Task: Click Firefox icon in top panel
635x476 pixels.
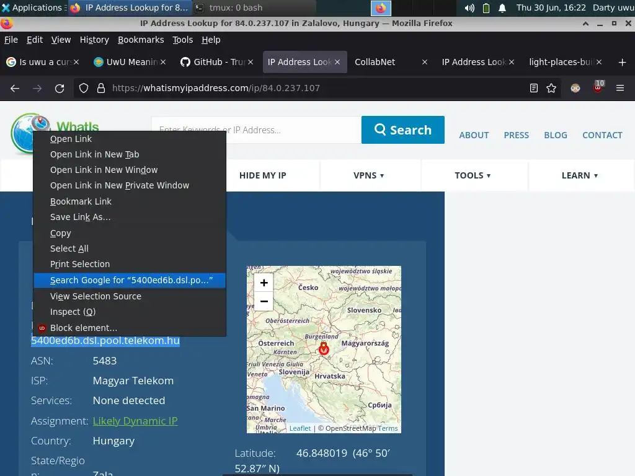Action: (x=381, y=7)
